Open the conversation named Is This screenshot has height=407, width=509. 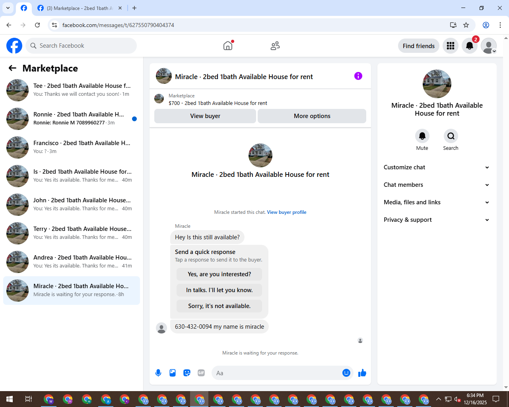tap(72, 176)
